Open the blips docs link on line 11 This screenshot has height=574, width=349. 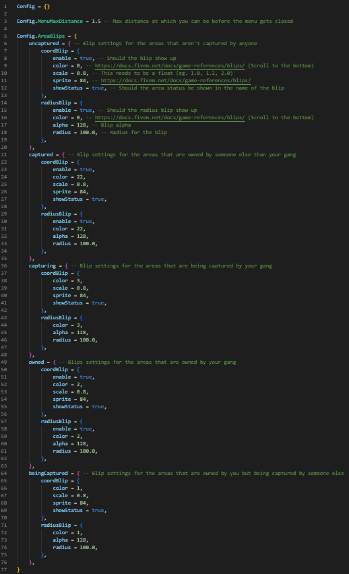[x=176, y=81]
